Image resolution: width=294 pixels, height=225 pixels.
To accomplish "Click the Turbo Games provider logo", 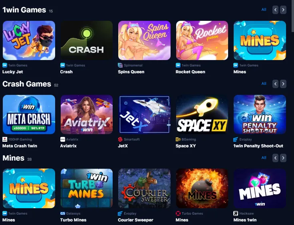I will tap(178, 213).
